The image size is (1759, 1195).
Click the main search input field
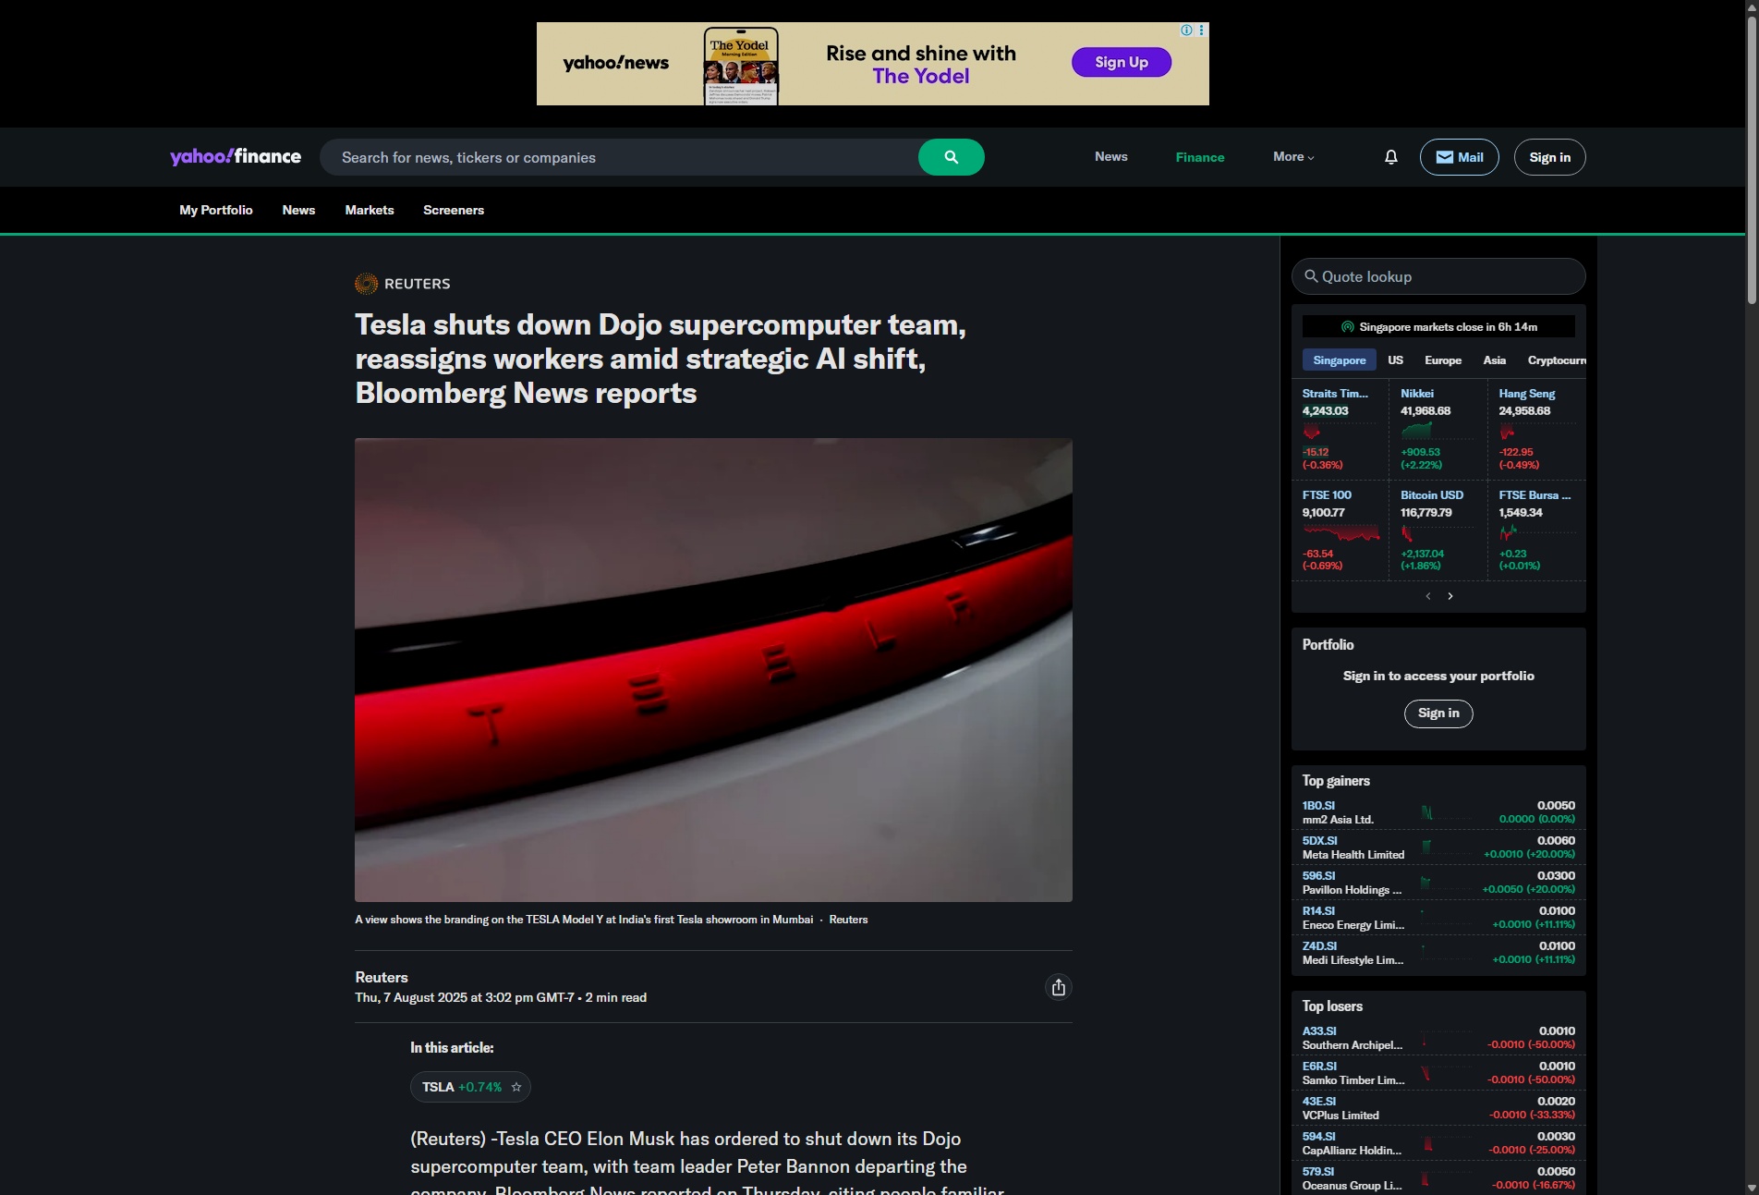(x=619, y=157)
